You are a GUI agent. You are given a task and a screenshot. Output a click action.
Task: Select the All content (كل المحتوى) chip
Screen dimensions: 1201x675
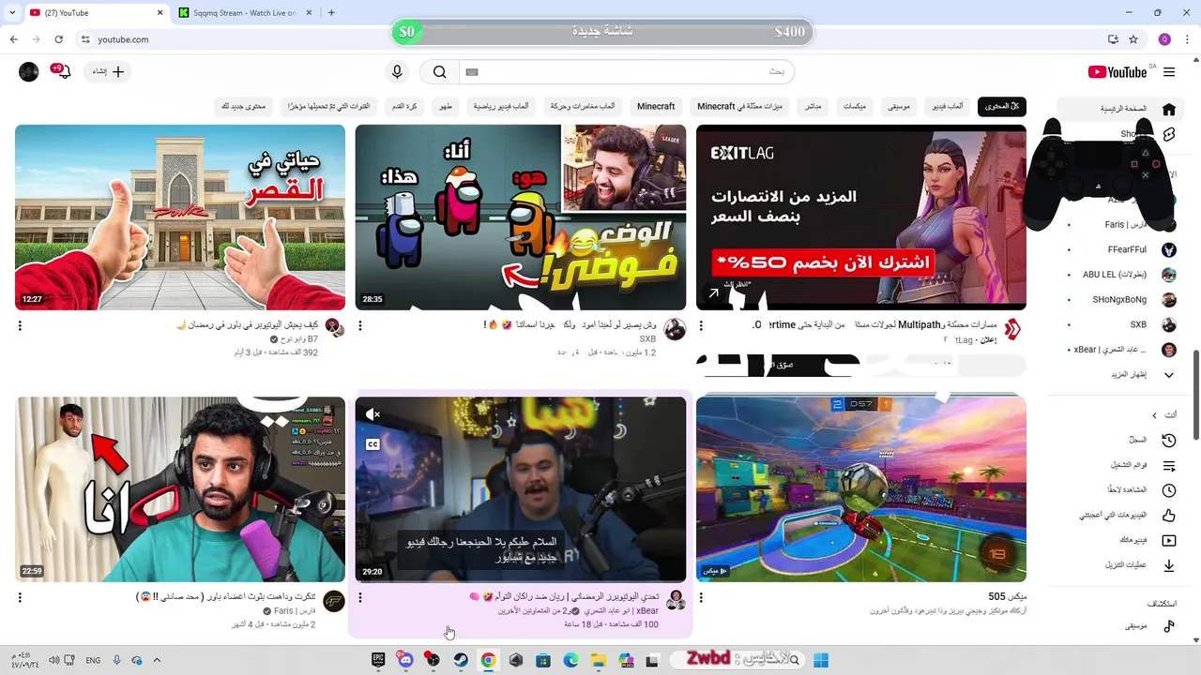pyautogui.click(x=1001, y=106)
